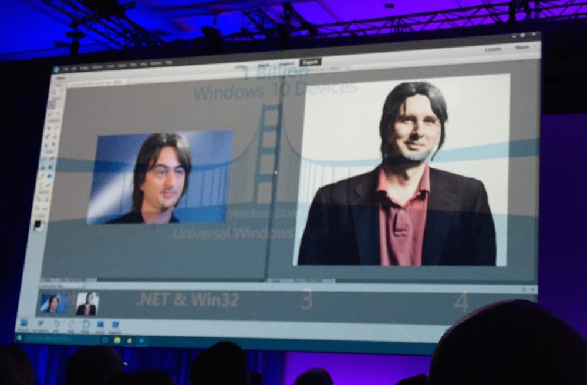Open the File menu

click(x=66, y=69)
